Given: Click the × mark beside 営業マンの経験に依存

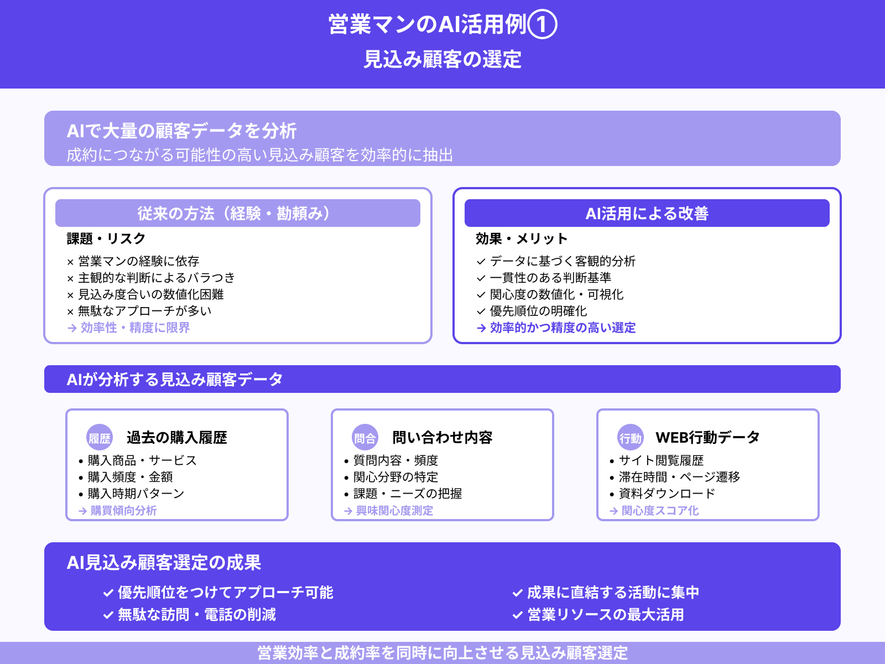Looking at the screenshot, I should coord(70,262).
